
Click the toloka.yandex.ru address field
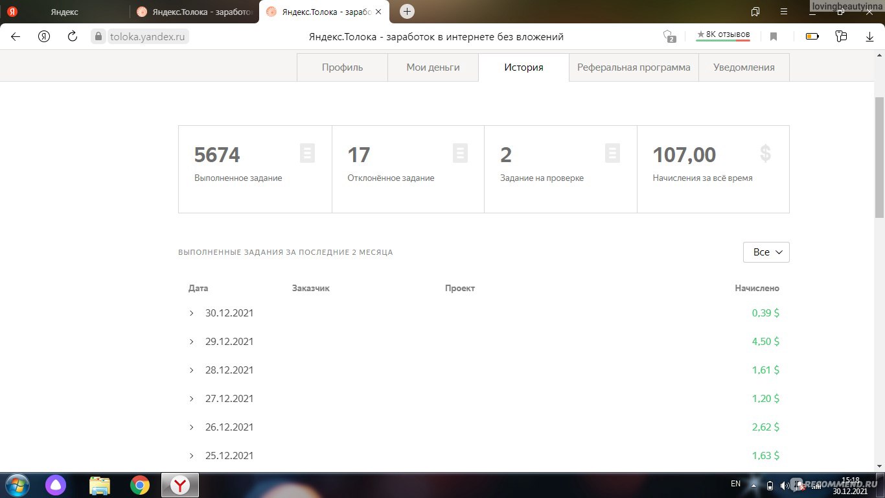(x=148, y=37)
